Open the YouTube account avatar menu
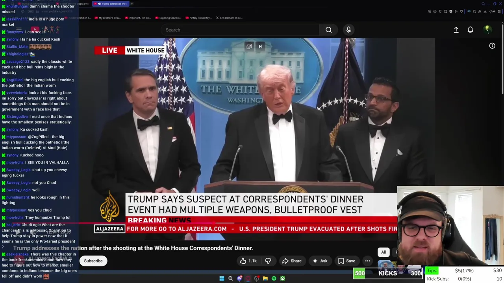The width and height of the screenshot is (504, 283). tap(487, 29)
